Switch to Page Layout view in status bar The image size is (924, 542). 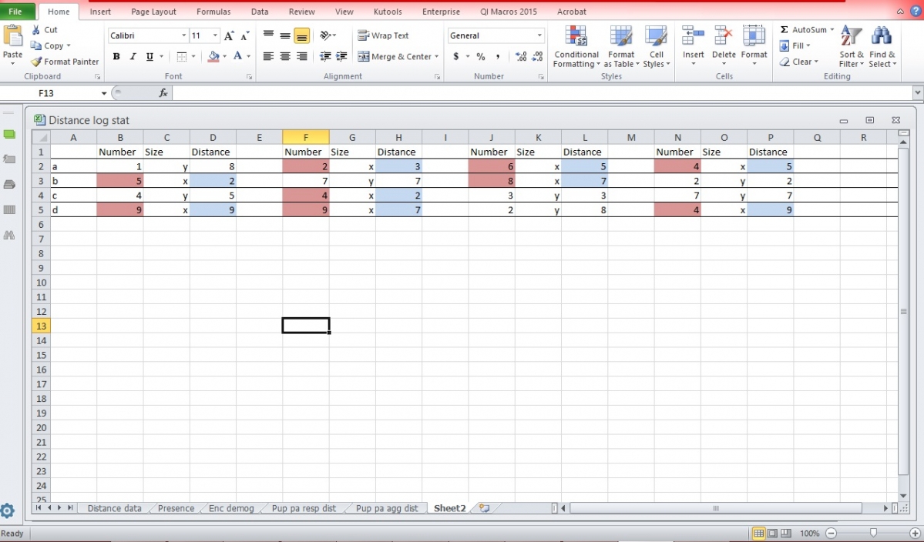click(773, 532)
